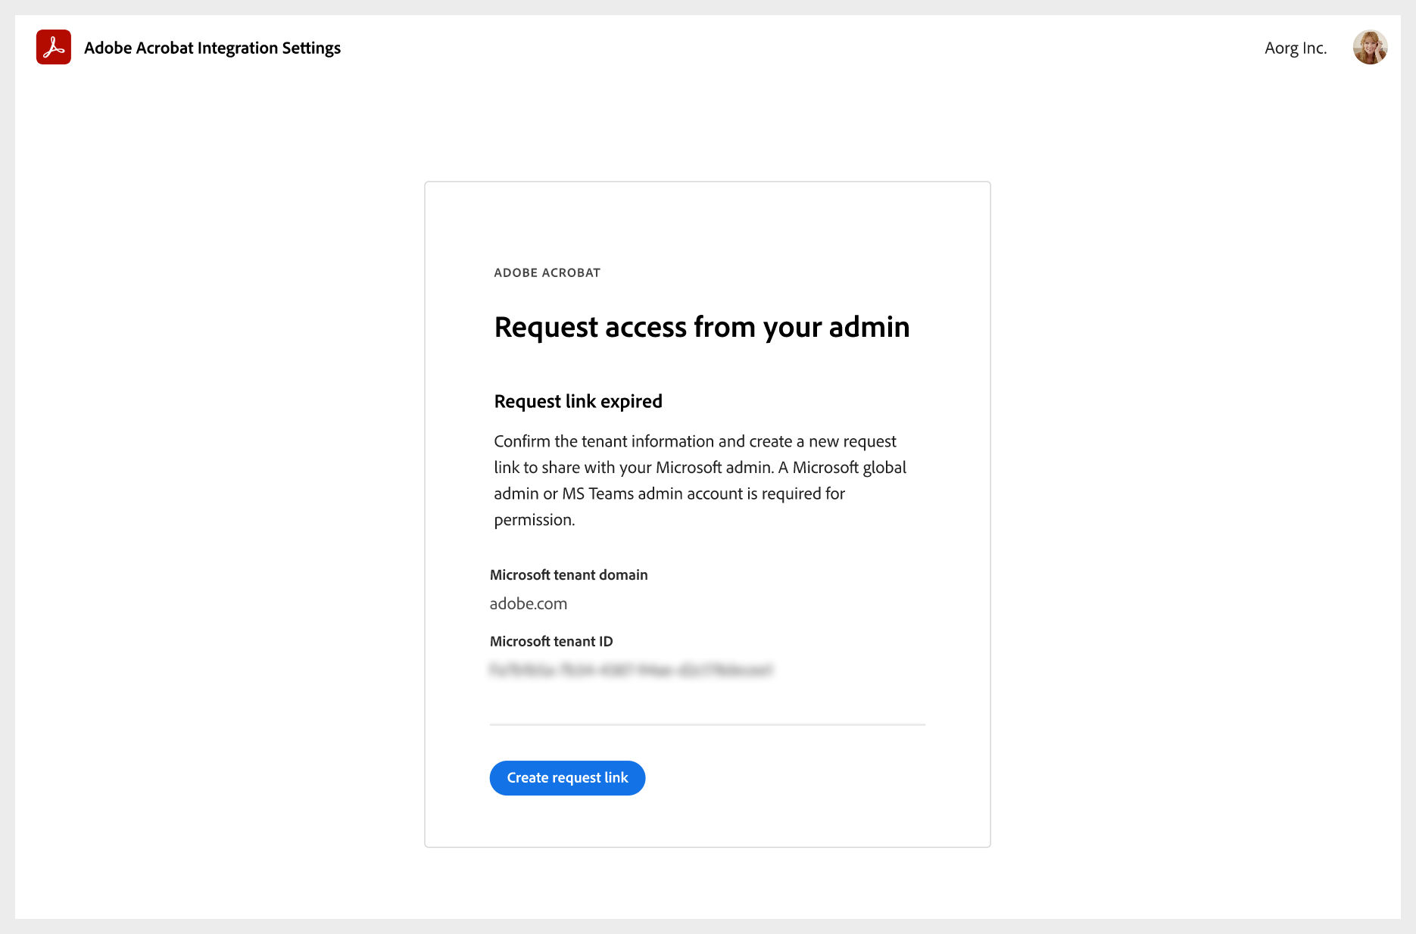Click the Adobe Acrobat Integration Settings title
The height and width of the screenshot is (934, 1416).
[212, 48]
